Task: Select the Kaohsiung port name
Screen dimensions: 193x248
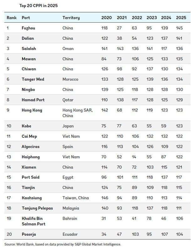Action: (x=32, y=198)
